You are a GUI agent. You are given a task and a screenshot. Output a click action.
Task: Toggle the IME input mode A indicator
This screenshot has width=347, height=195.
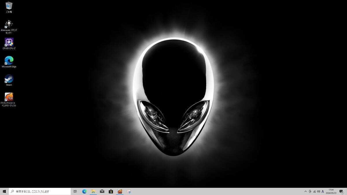323,191
